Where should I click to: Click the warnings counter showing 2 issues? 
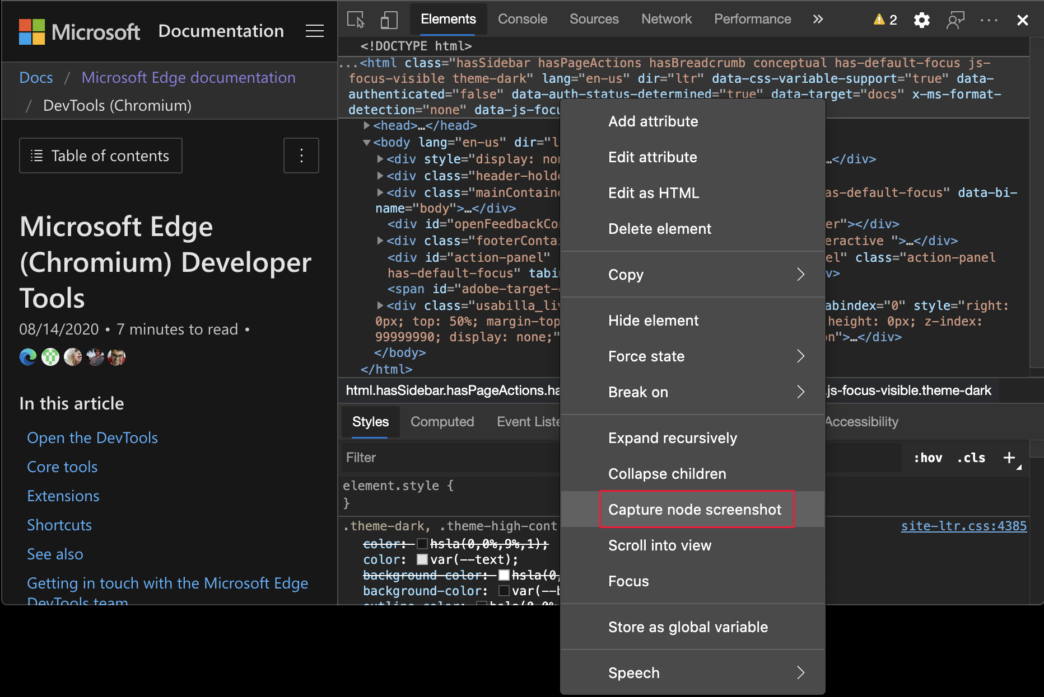884,19
